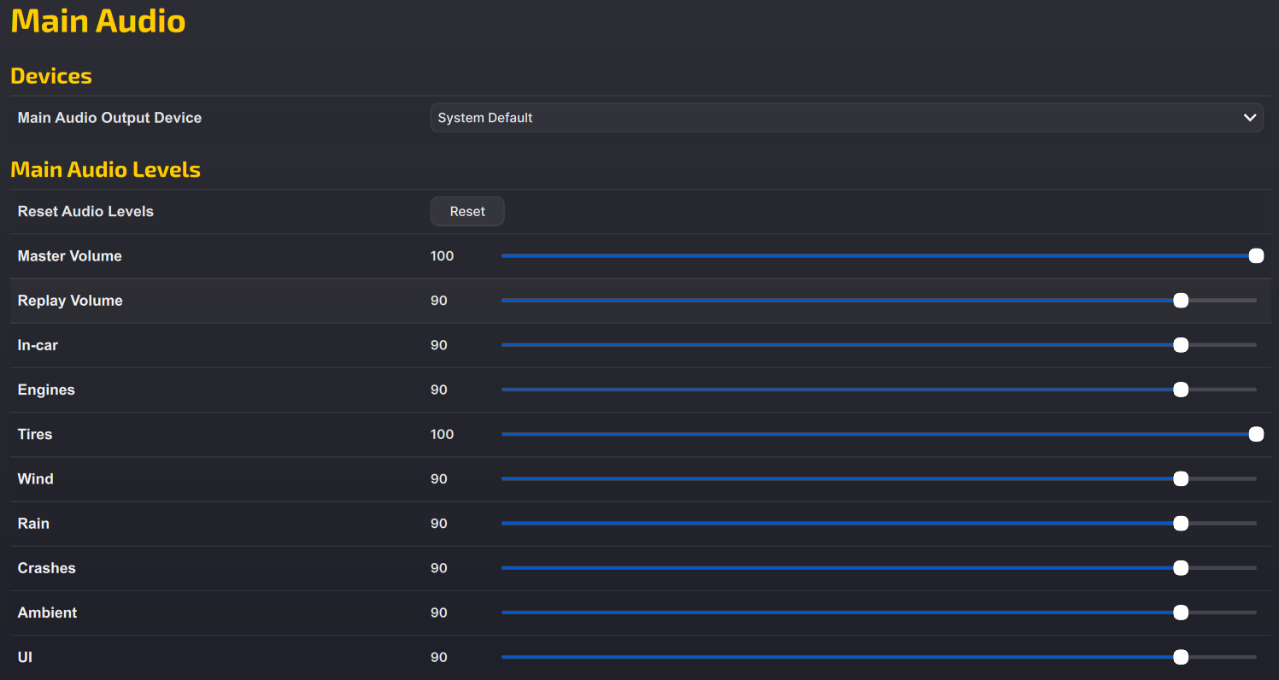
Task: Click the Crashes volume slider handle
Action: pos(1181,567)
